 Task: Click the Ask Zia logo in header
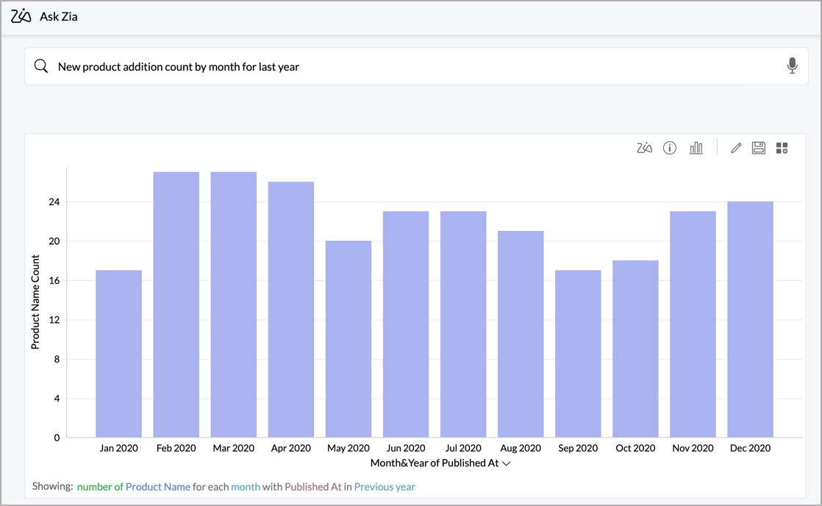click(21, 16)
